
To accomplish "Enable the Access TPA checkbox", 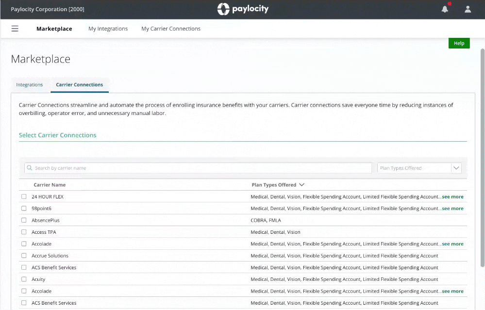I will [x=24, y=232].
